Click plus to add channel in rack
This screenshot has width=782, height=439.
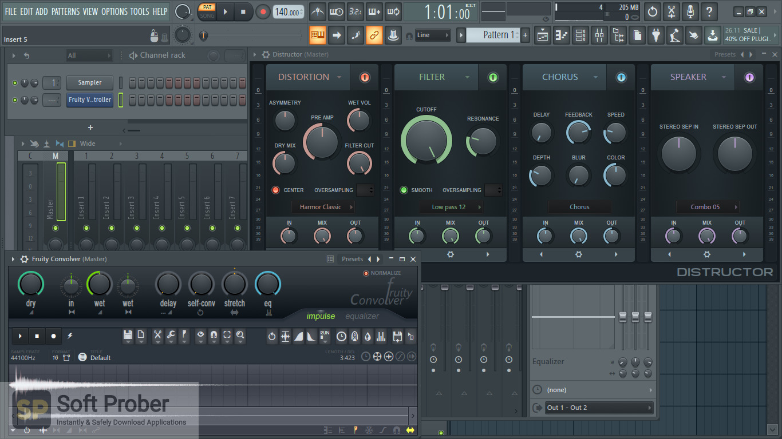click(x=90, y=127)
